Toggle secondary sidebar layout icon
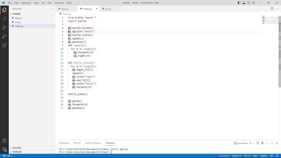 click(249, 3)
